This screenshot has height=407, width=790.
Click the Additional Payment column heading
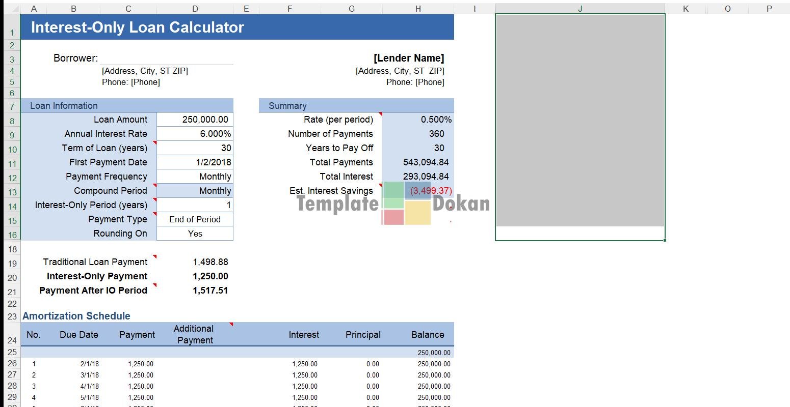(x=194, y=334)
